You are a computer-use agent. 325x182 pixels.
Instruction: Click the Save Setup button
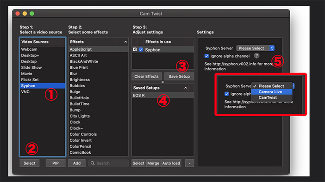[179, 76]
